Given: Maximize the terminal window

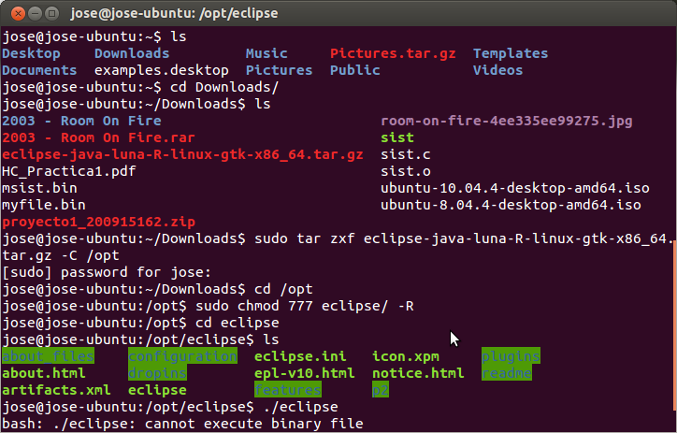Looking at the screenshot, I should pyautogui.click(x=51, y=14).
